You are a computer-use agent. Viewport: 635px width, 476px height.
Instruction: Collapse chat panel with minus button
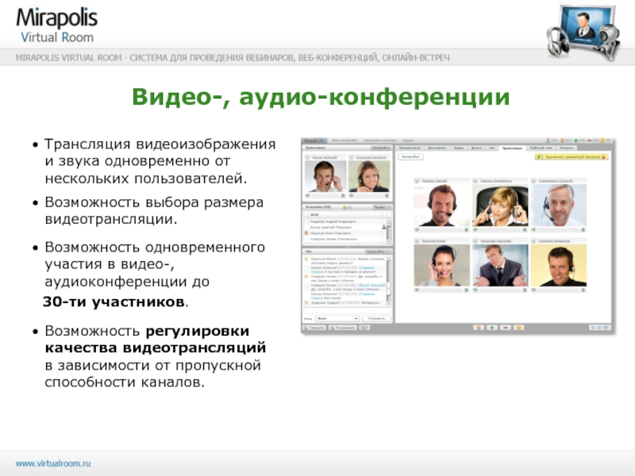pyautogui.click(x=389, y=251)
